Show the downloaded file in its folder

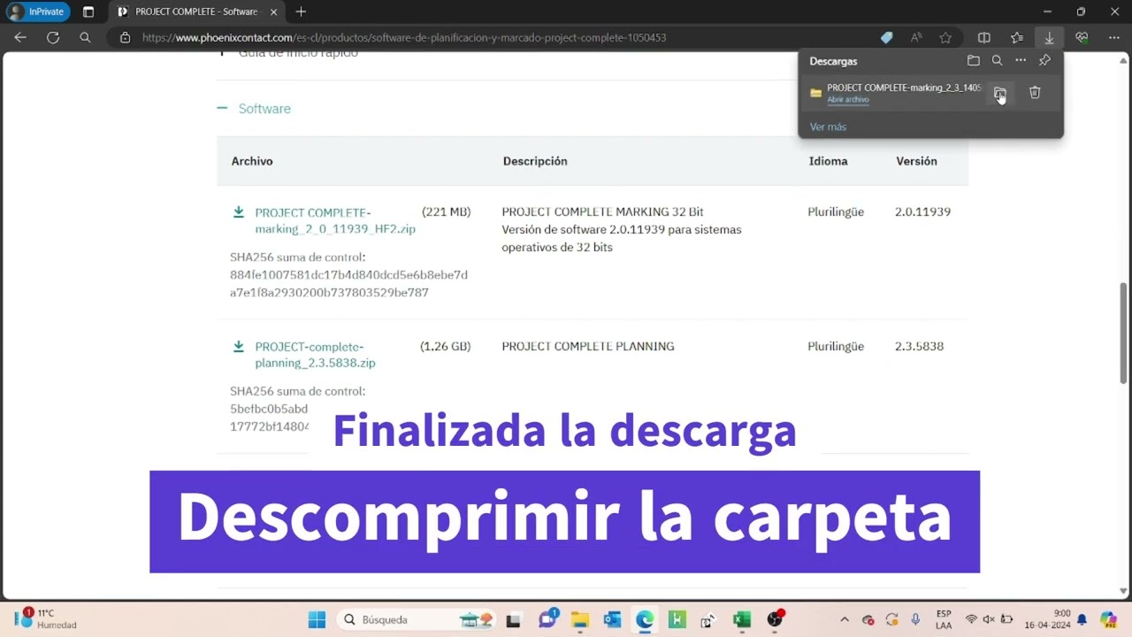(x=999, y=93)
